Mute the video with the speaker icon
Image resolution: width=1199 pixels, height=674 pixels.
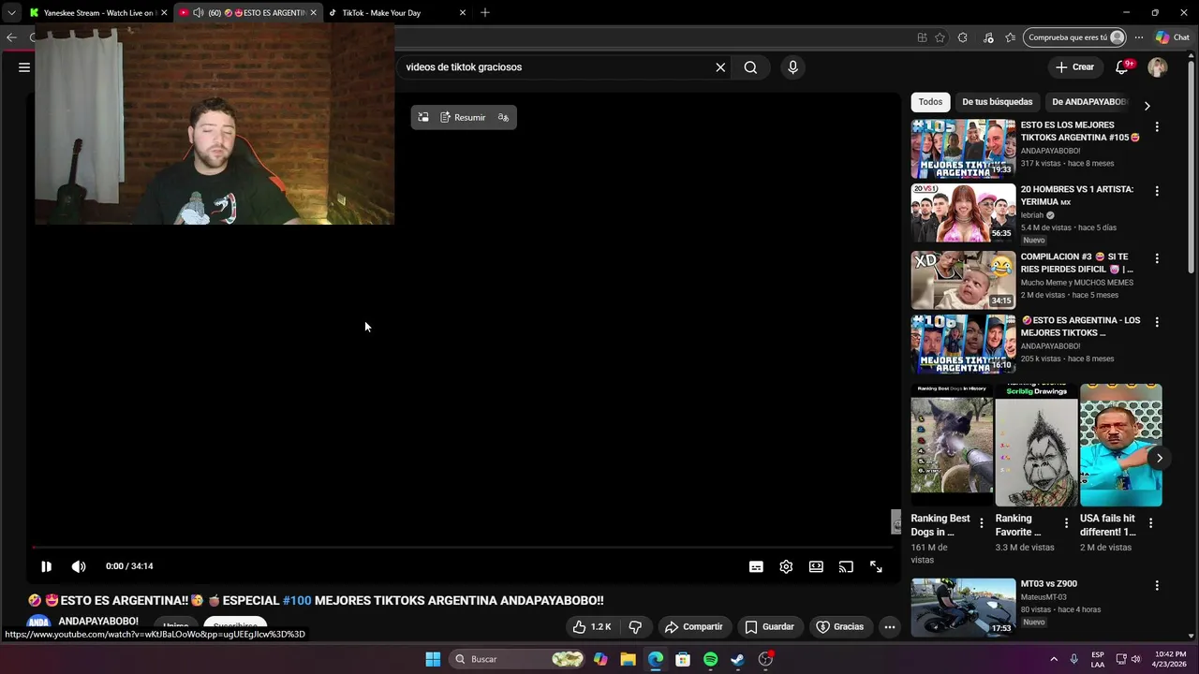(79, 566)
